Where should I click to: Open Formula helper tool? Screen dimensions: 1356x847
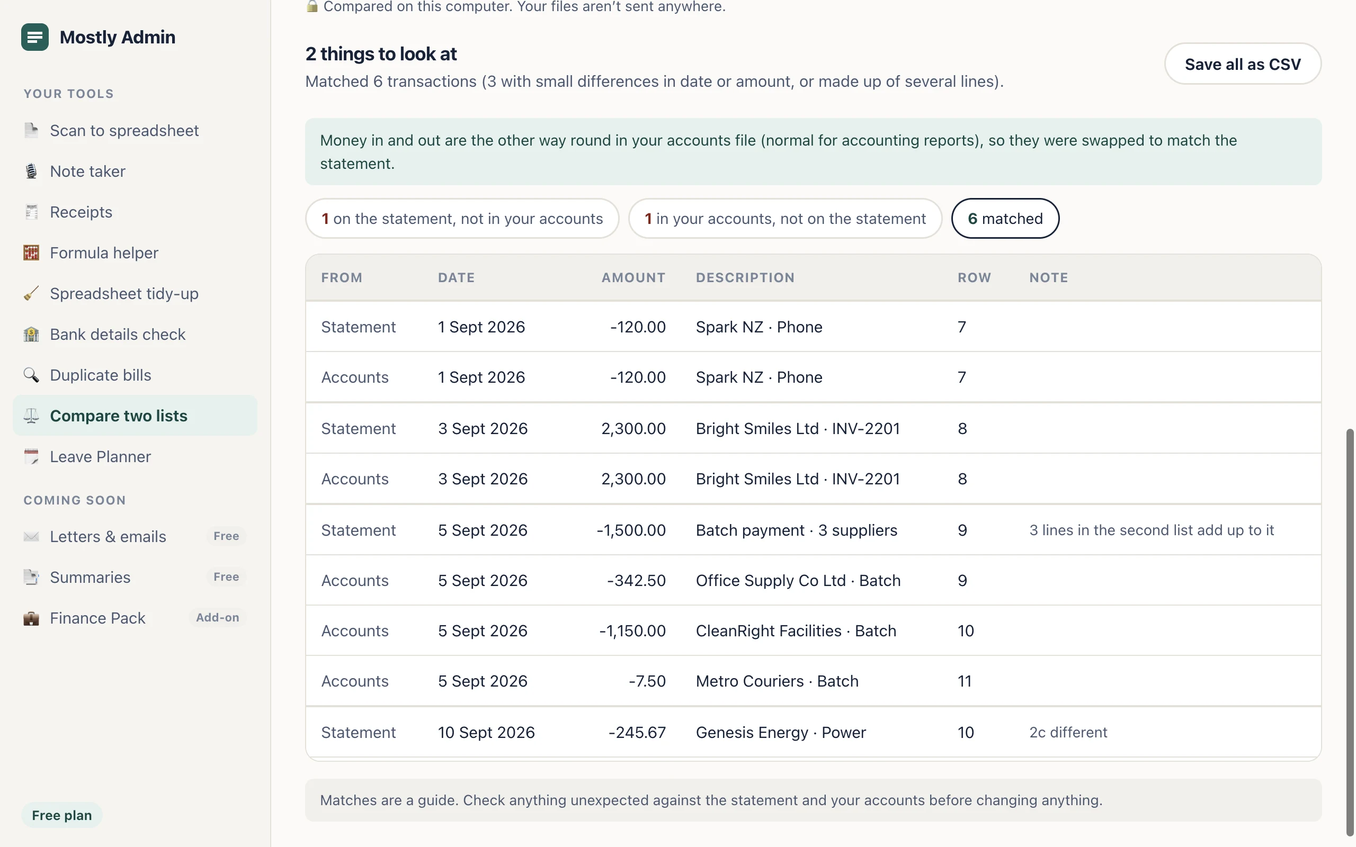[x=135, y=253]
